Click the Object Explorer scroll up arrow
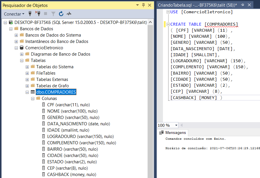Image resolution: width=260 pixels, height=178 pixels. coord(150,22)
